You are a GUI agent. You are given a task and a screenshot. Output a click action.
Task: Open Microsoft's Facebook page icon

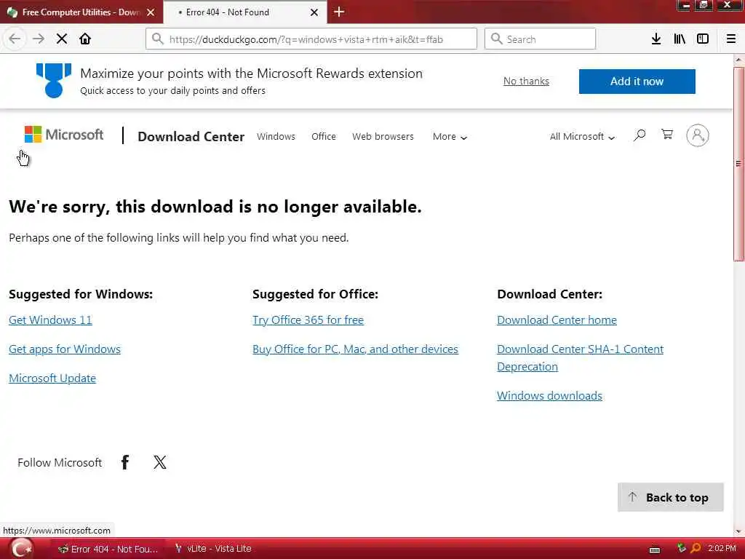point(125,462)
